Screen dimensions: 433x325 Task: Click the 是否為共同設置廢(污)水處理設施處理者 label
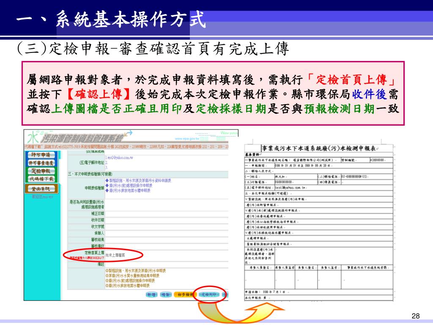tap(86, 204)
